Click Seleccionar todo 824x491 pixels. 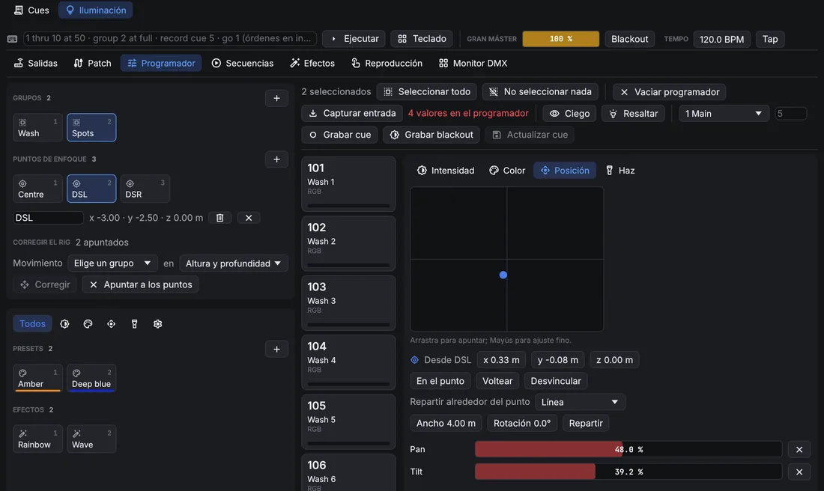tap(427, 92)
